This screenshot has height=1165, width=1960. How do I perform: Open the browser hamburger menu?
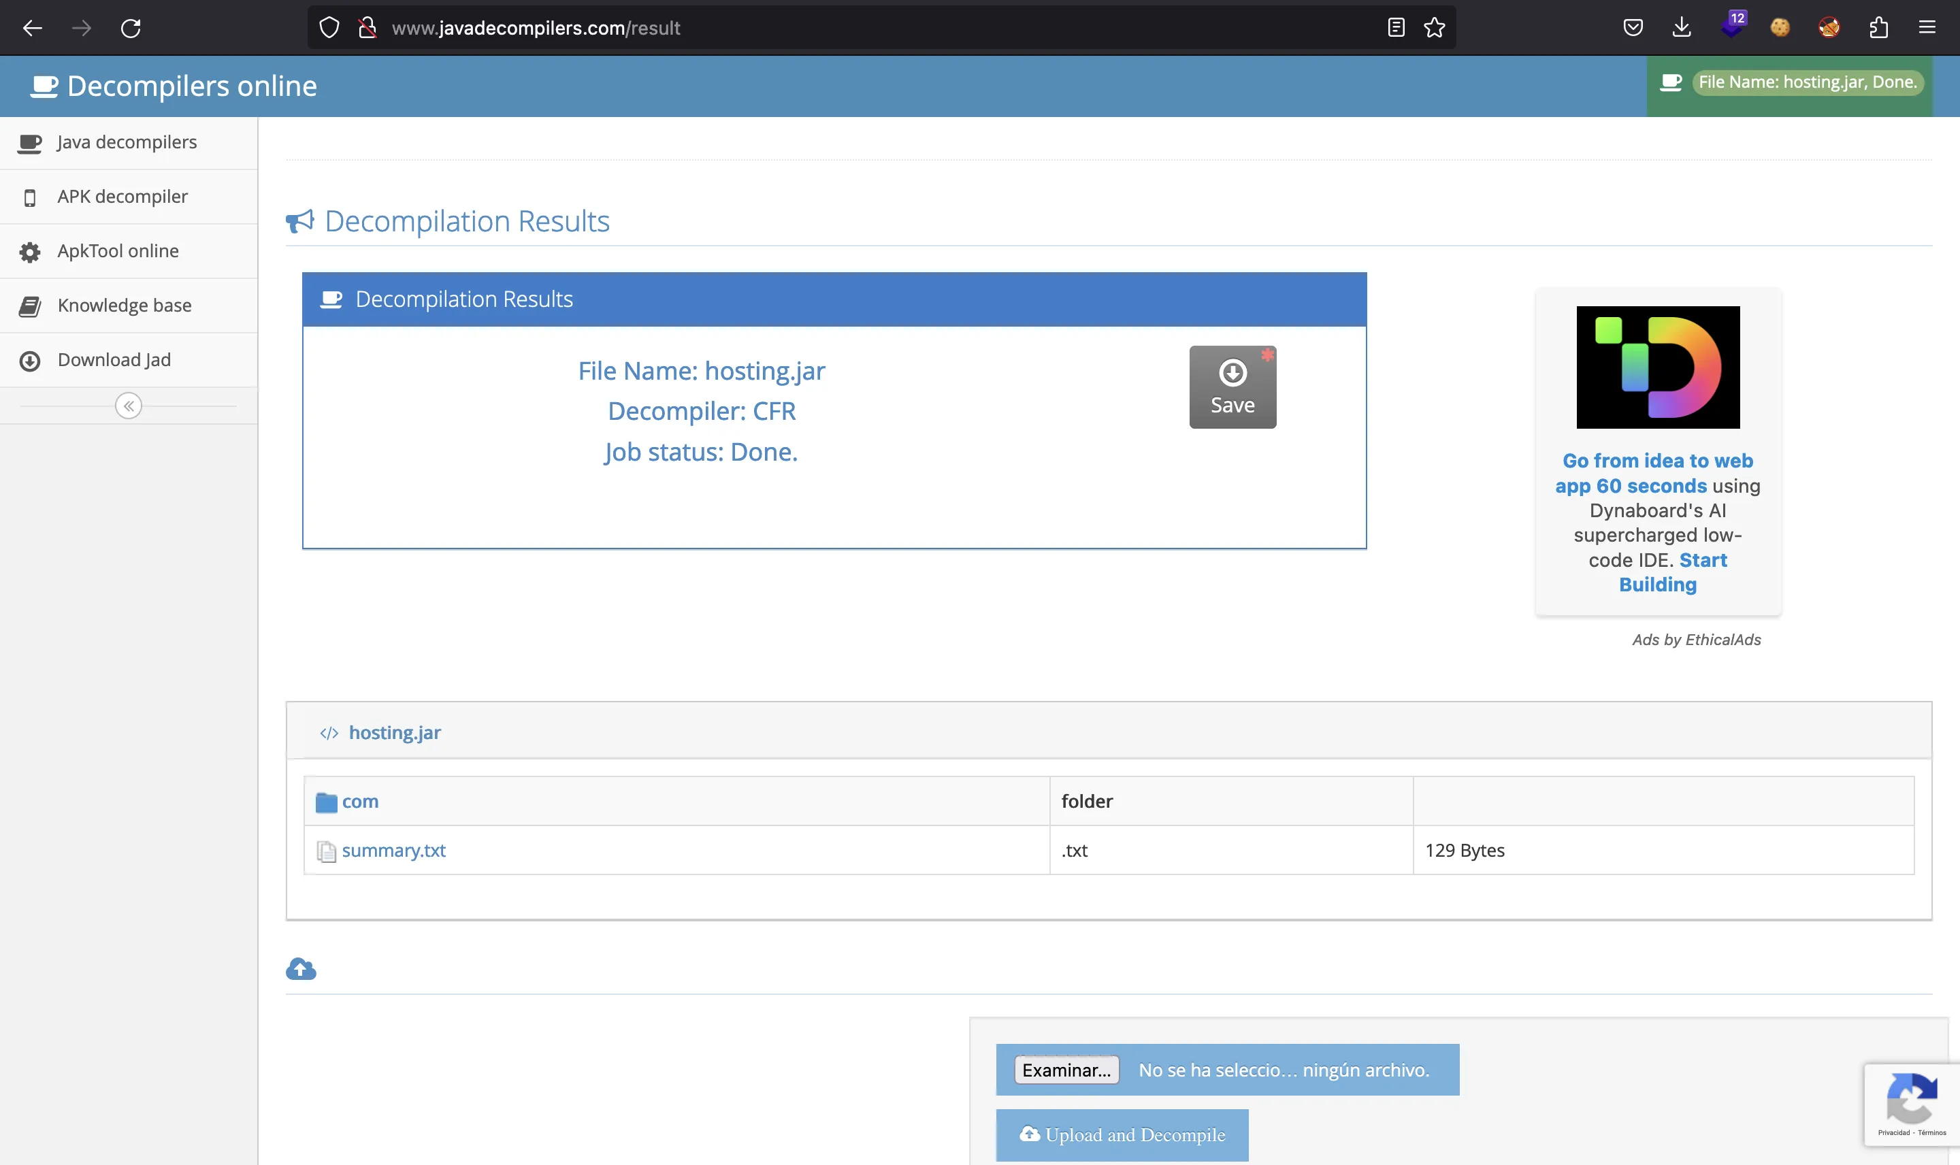coord(1927,29)
